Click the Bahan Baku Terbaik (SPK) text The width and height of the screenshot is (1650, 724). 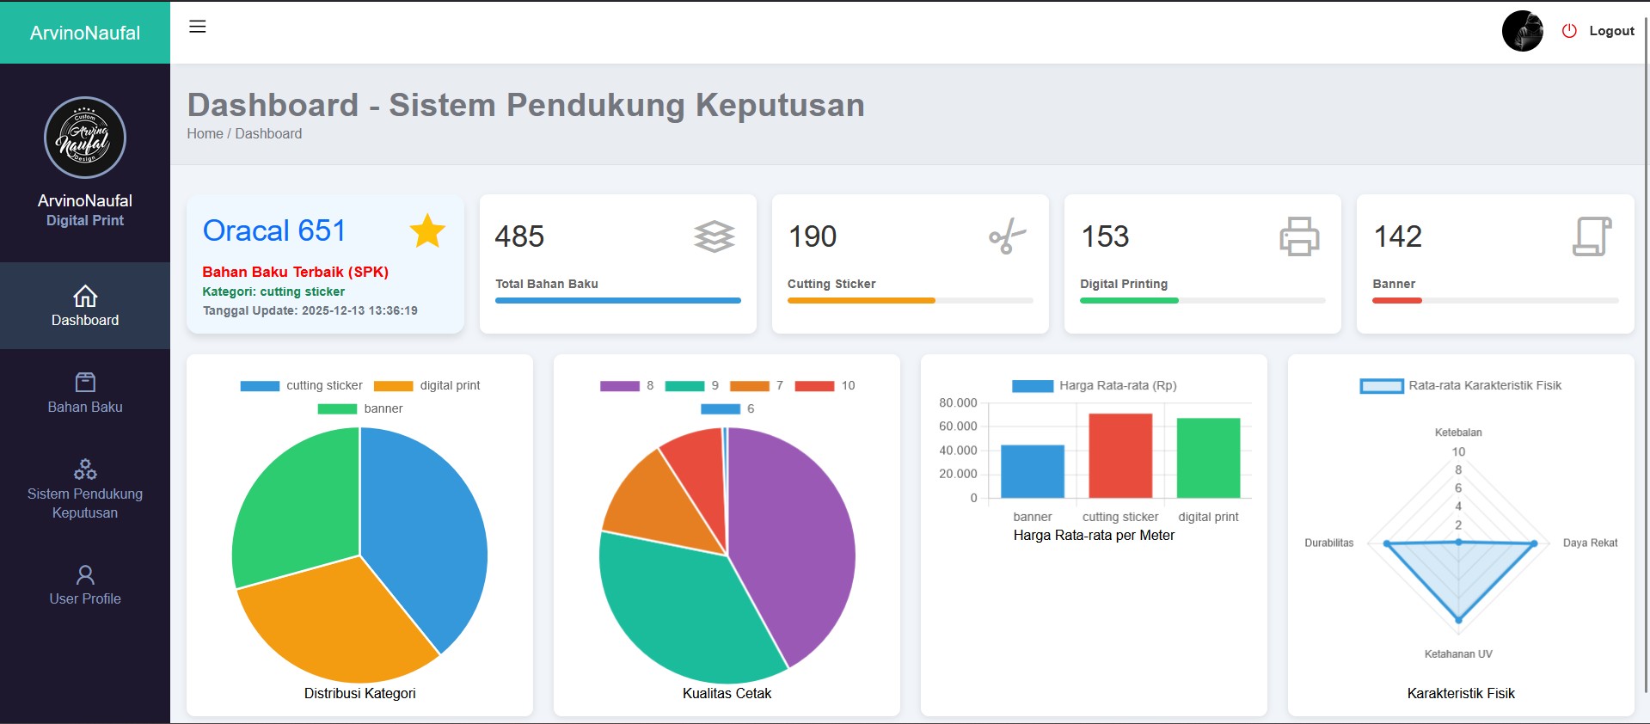click(x=296, y=272)
